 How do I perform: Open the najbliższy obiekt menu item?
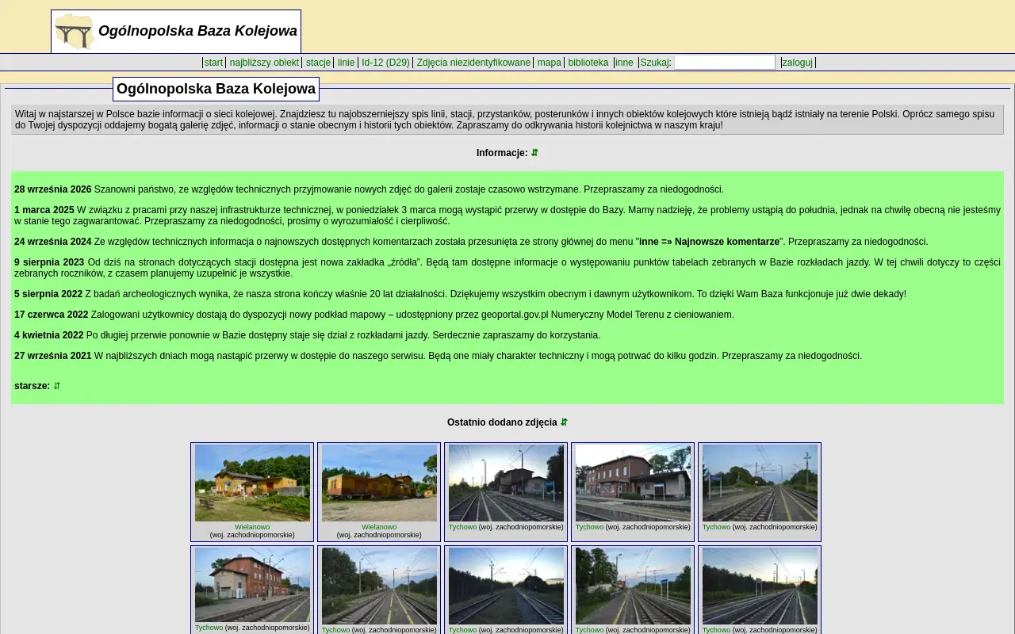click(264, 63)
